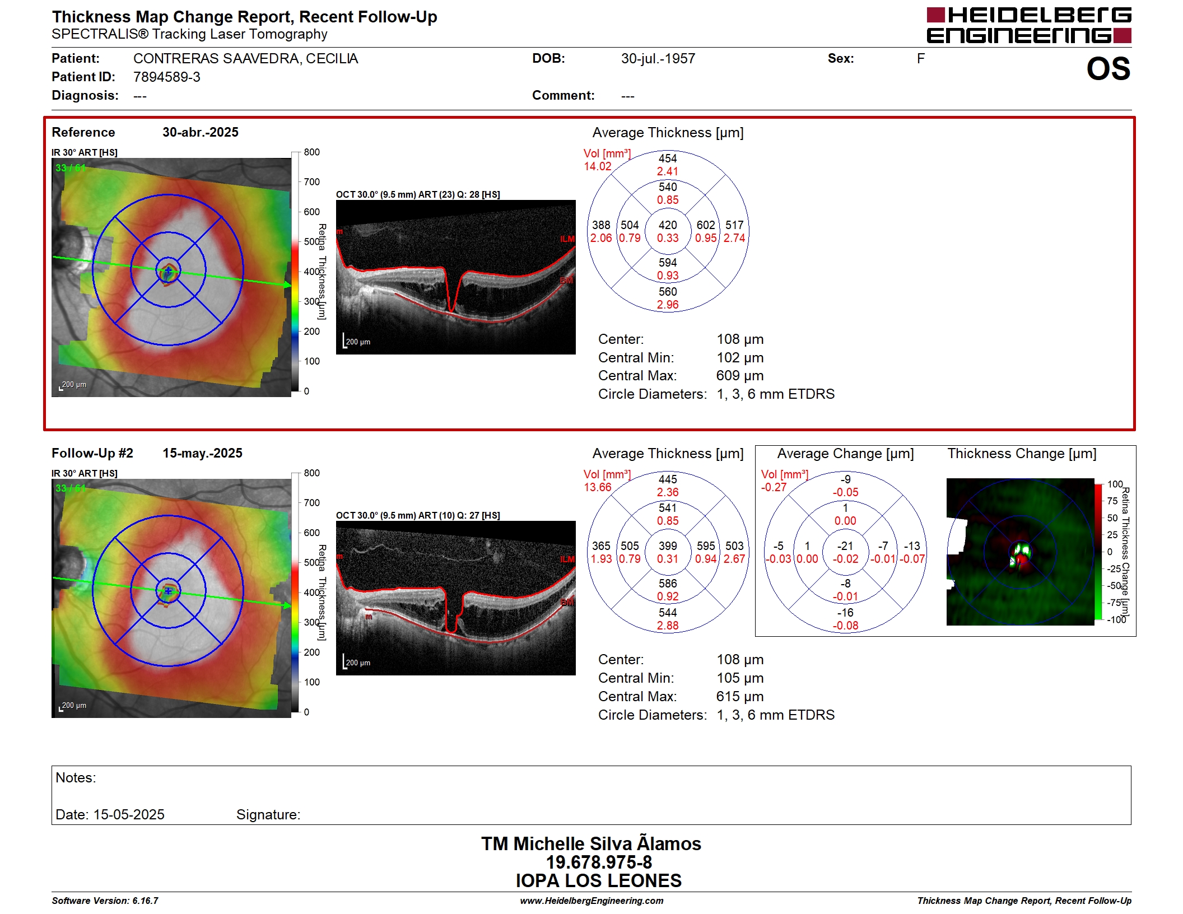Viewport: 1183px width, 914px height.
Task: Click Reference ETDRS center thickness 420
Action: point(668,225)
